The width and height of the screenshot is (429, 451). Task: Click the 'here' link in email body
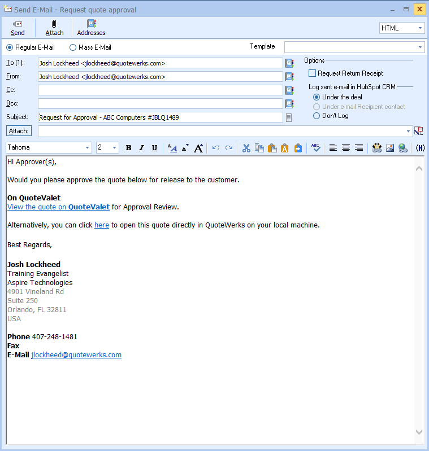point(102,225)
